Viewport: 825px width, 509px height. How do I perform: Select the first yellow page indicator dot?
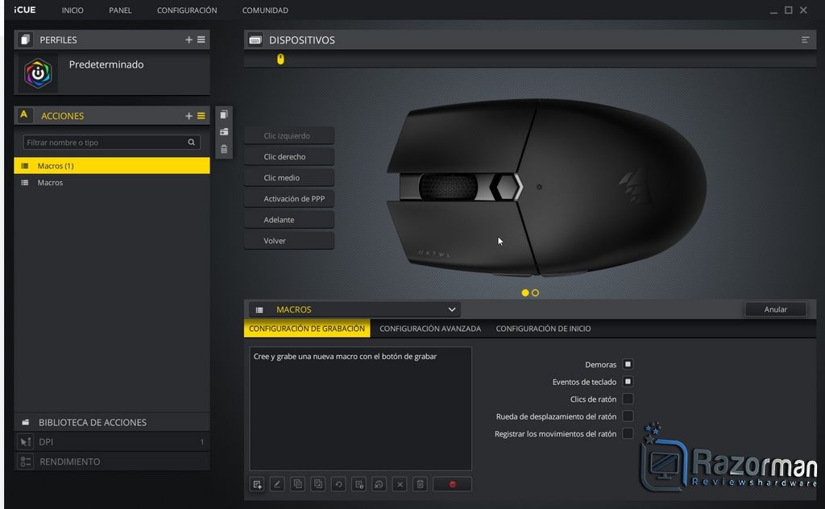pyautogui.click(x=525, y=293)
